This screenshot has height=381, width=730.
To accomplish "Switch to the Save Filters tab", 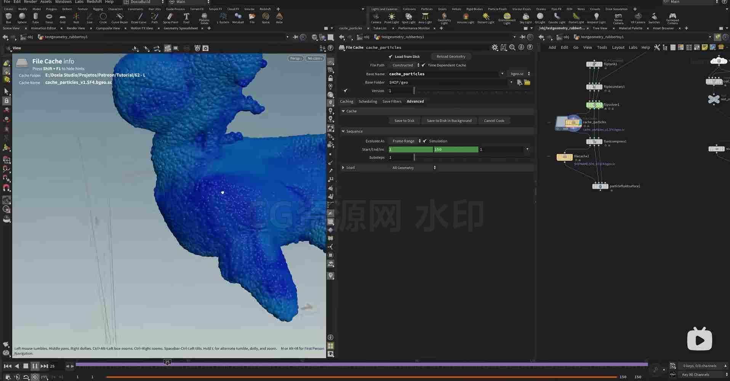I will point(392,101).
